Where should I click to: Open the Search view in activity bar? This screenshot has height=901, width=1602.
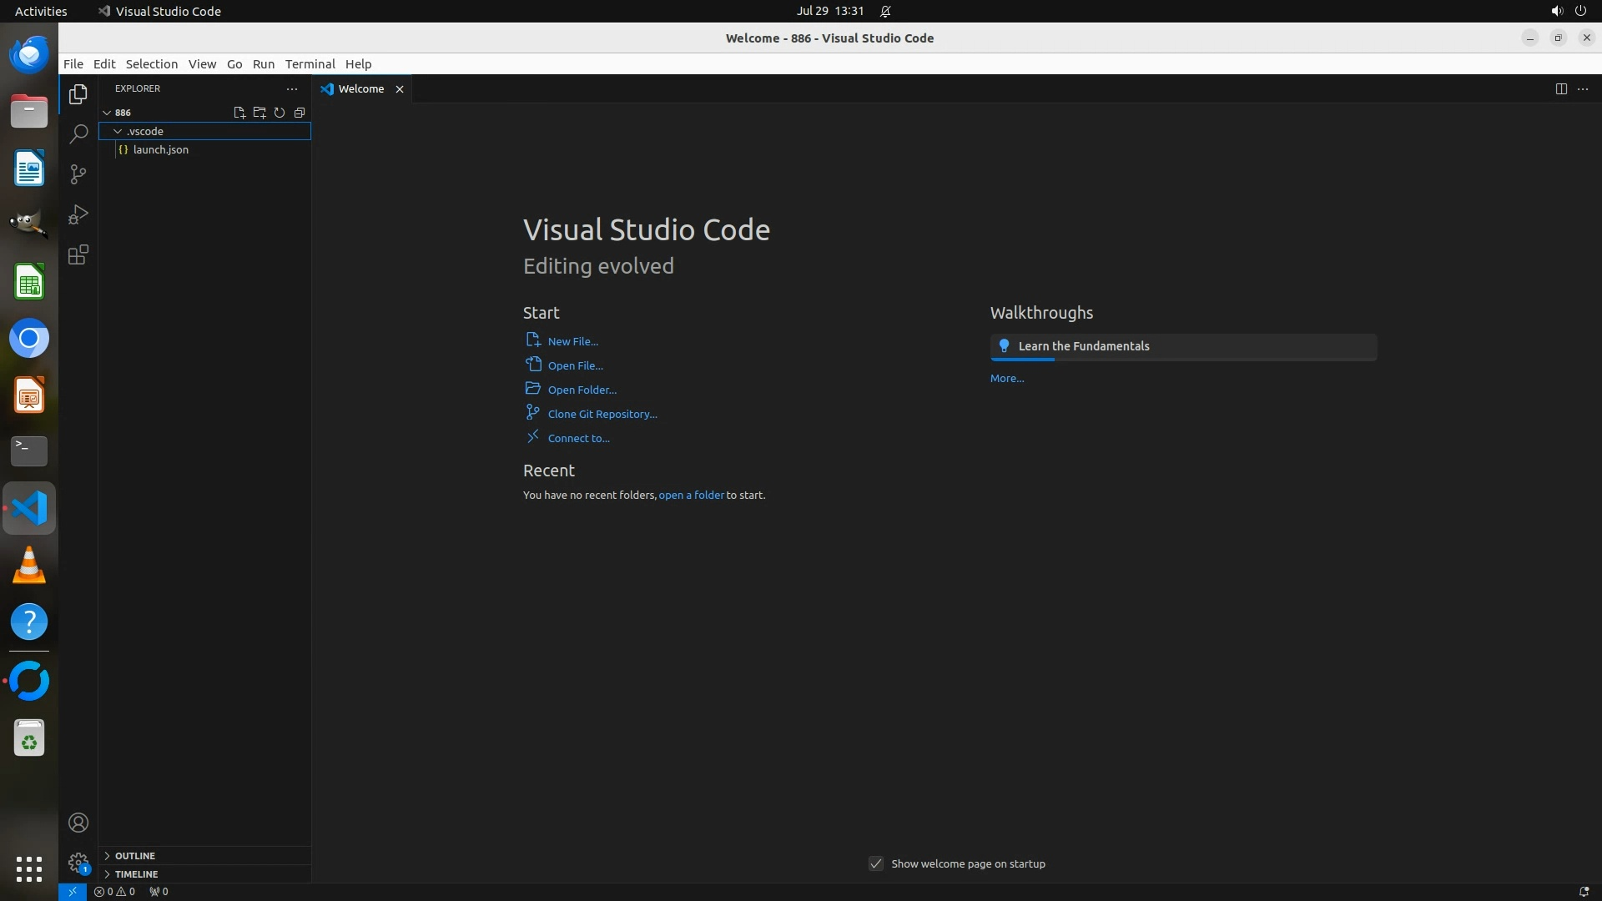(x=78, y=134)
